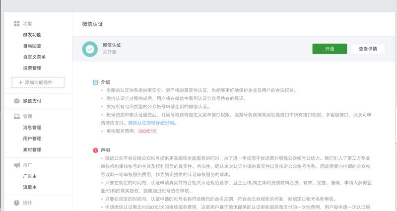Screen dimensions: 397x211
Task: Open 消息管理 in sidebar
Action: (x=32, y=128)
